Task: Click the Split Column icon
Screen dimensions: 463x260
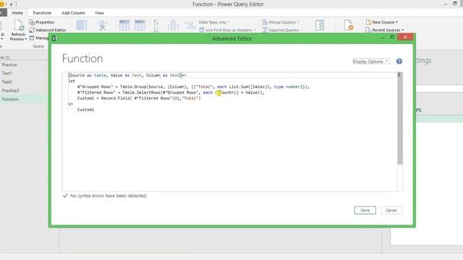Action: 173,25
